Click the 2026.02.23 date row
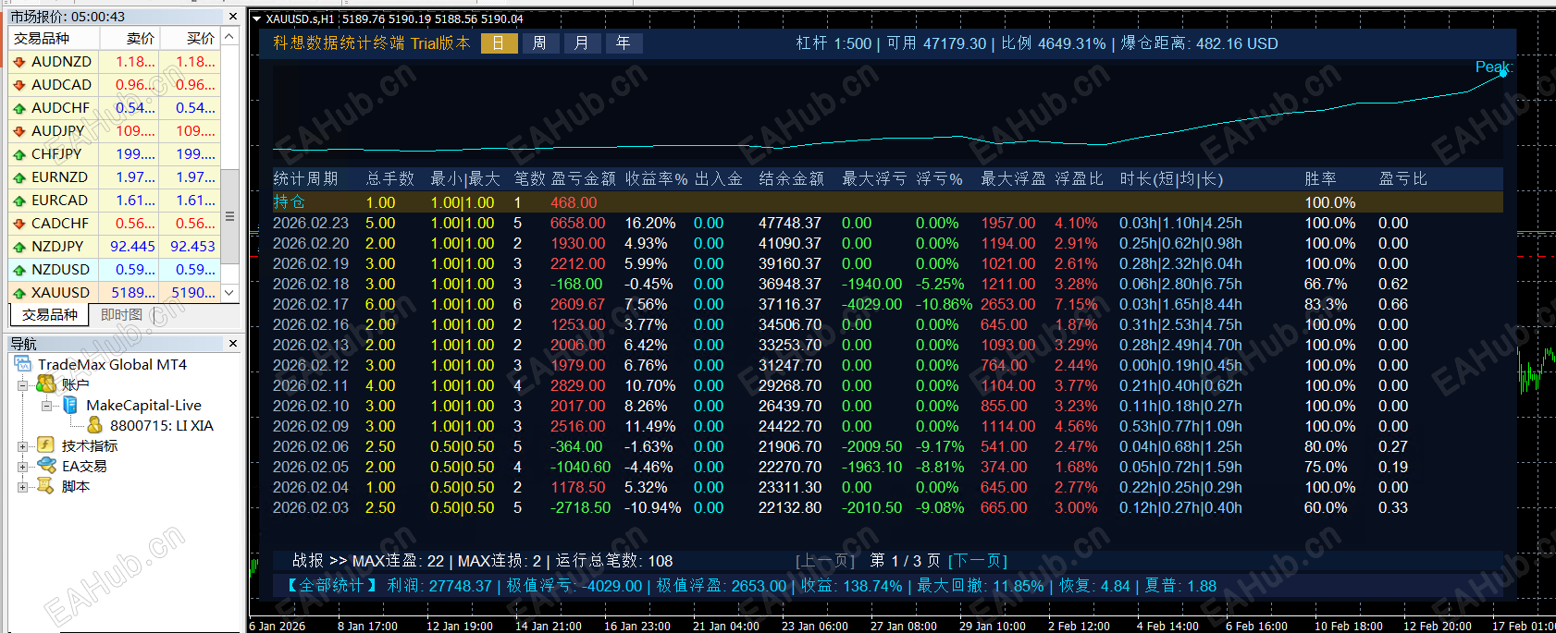 pos(311,223)
